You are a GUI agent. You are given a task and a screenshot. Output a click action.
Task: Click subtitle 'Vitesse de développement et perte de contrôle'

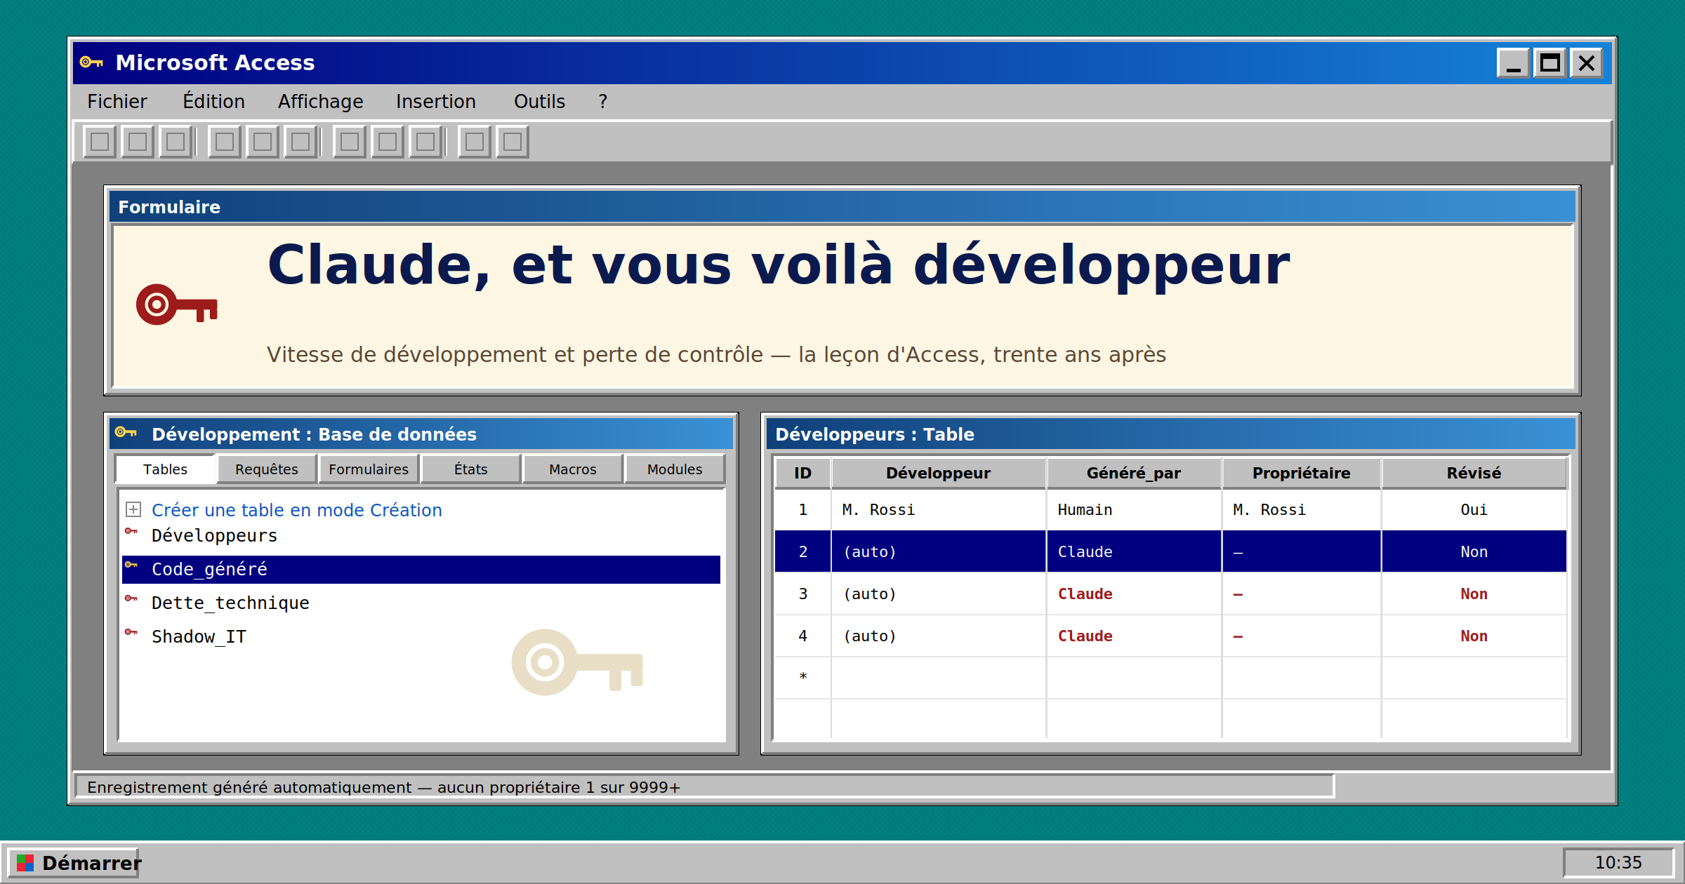[x=515, y=355]
